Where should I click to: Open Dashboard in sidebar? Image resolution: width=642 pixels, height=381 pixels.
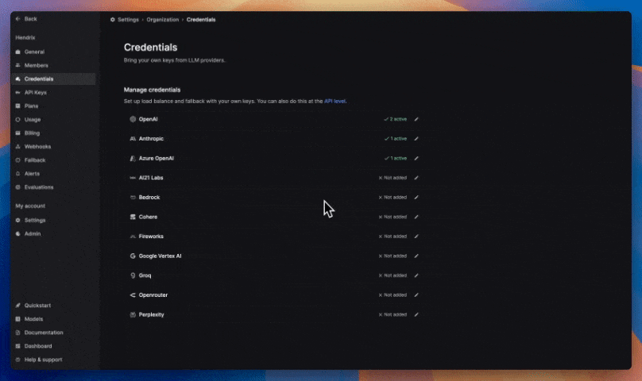pos(53,346)
